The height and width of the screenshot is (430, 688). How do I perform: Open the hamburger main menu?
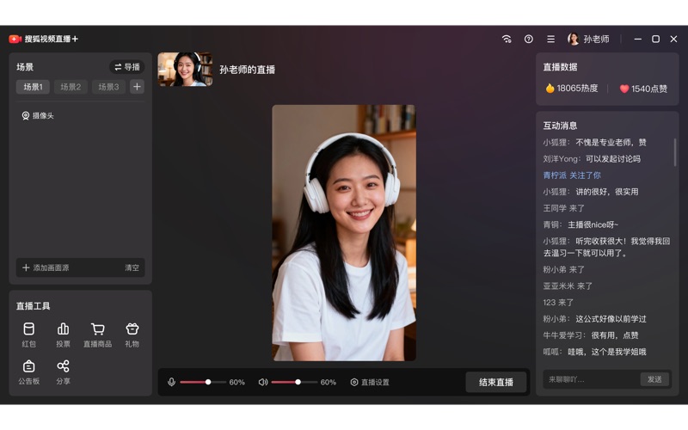[550, 39]
